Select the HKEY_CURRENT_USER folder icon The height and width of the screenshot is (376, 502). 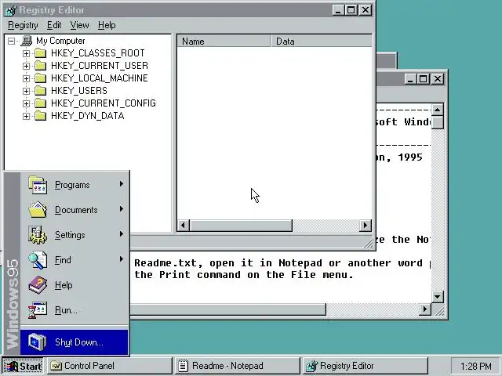pyautogui.click(x=40, y=66)
